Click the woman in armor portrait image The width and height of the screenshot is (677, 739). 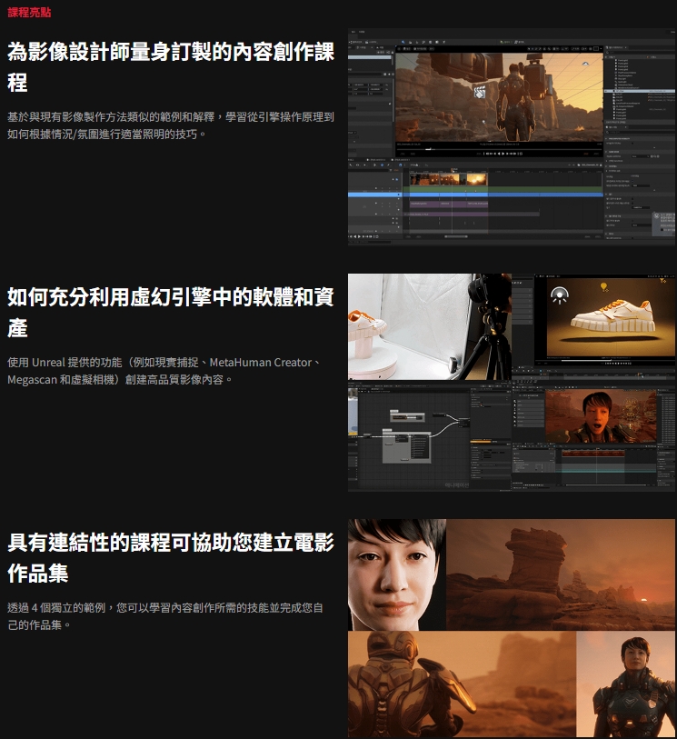[626, 684]
